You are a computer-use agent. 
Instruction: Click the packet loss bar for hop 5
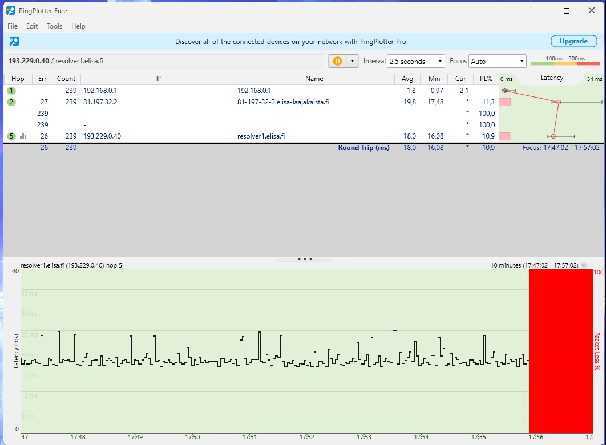[505, 136]
